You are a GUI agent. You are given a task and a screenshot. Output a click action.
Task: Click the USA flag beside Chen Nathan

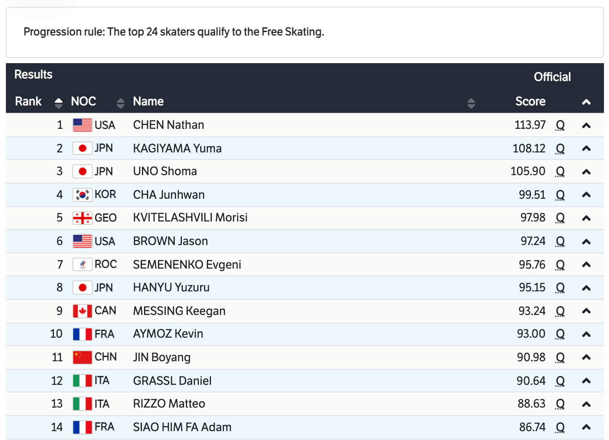point(82,125)
